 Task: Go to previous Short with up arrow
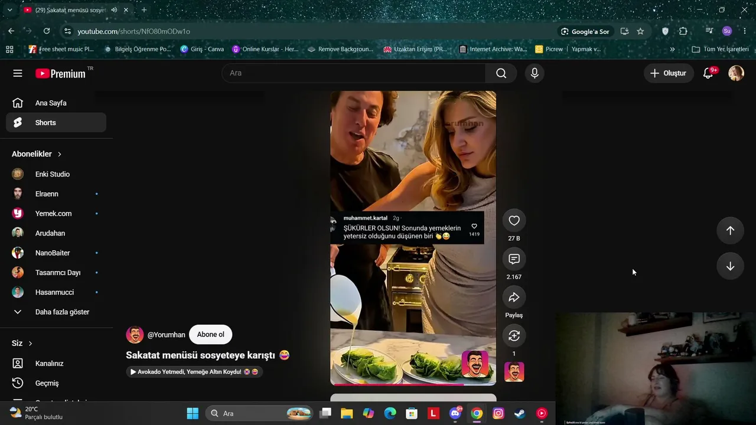tap(730, 230)
